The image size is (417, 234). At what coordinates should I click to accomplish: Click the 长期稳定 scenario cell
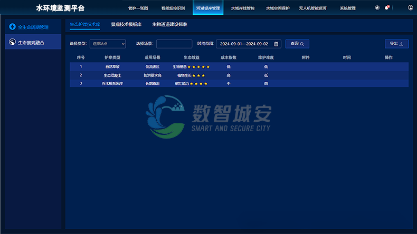(x=153, y=83)
